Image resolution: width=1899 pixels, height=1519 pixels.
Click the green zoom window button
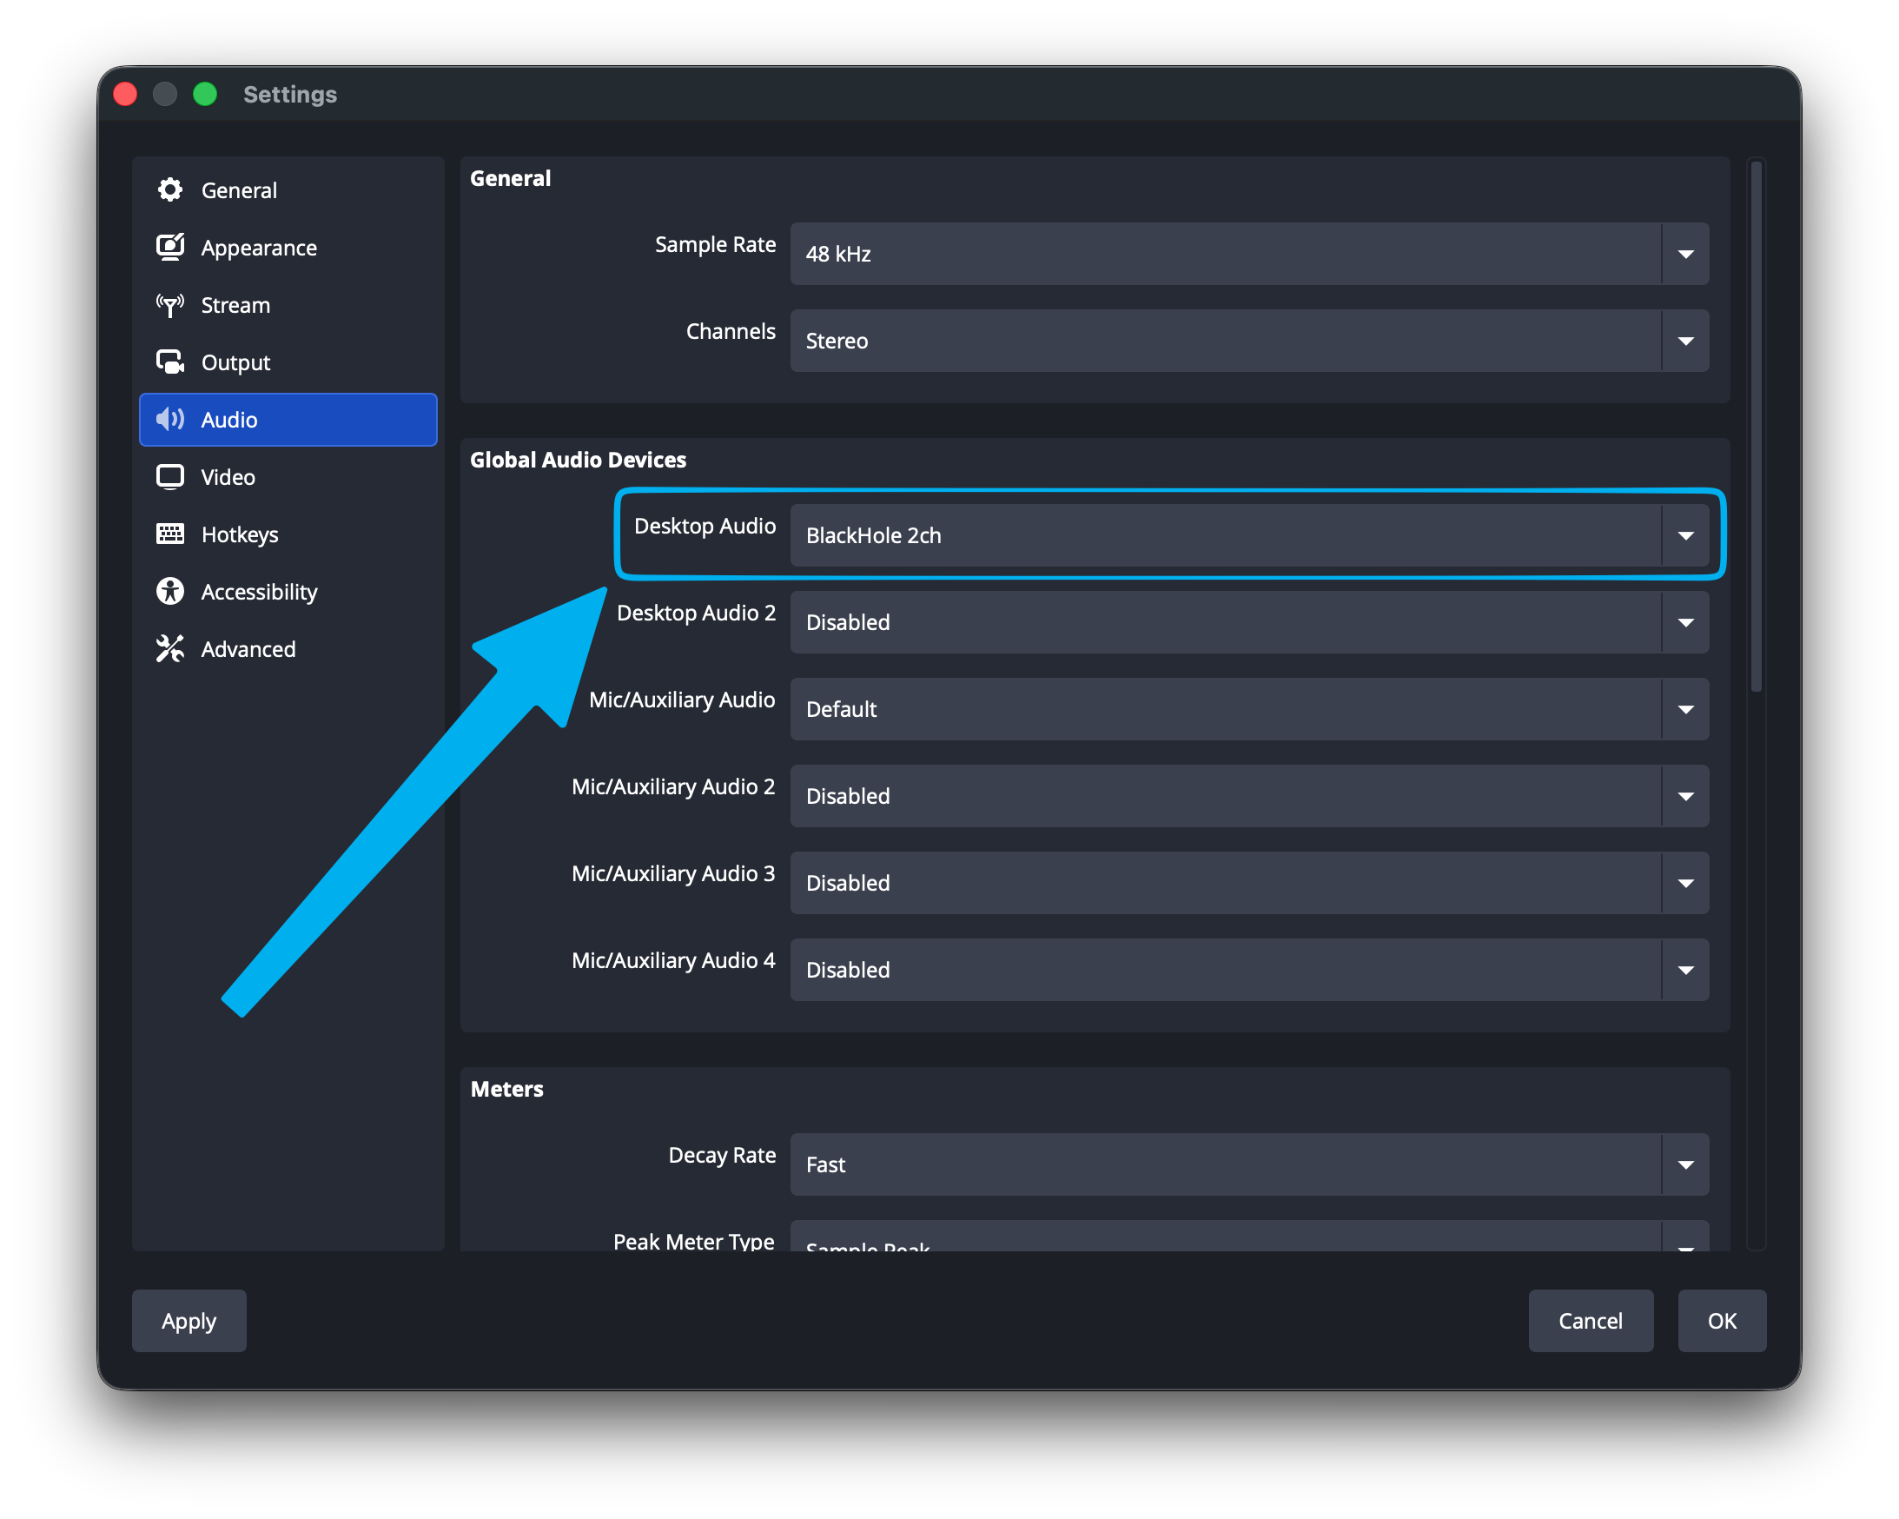click(x=205, y=94)
